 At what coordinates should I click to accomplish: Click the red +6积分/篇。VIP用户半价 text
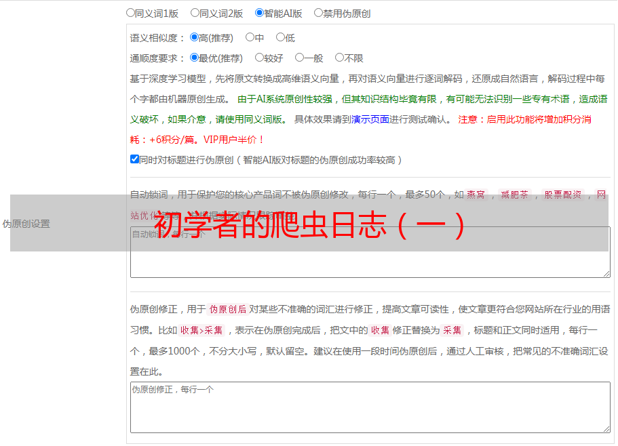[206, 140]
